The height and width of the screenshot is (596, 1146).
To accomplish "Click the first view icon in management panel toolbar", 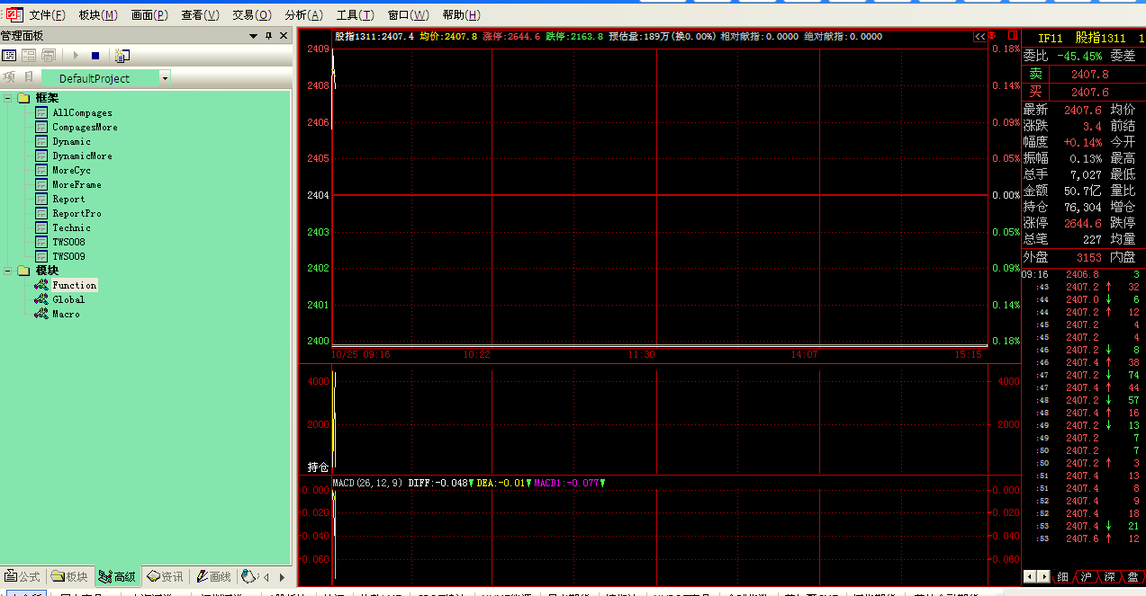I will click(9, 56).
